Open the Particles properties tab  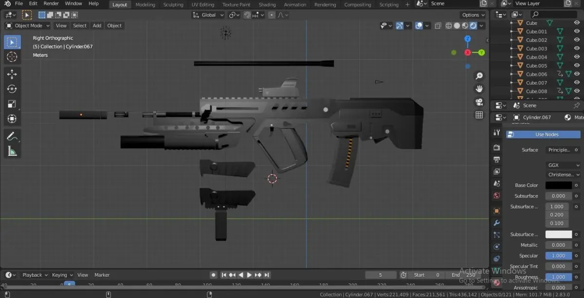[496, 235]
